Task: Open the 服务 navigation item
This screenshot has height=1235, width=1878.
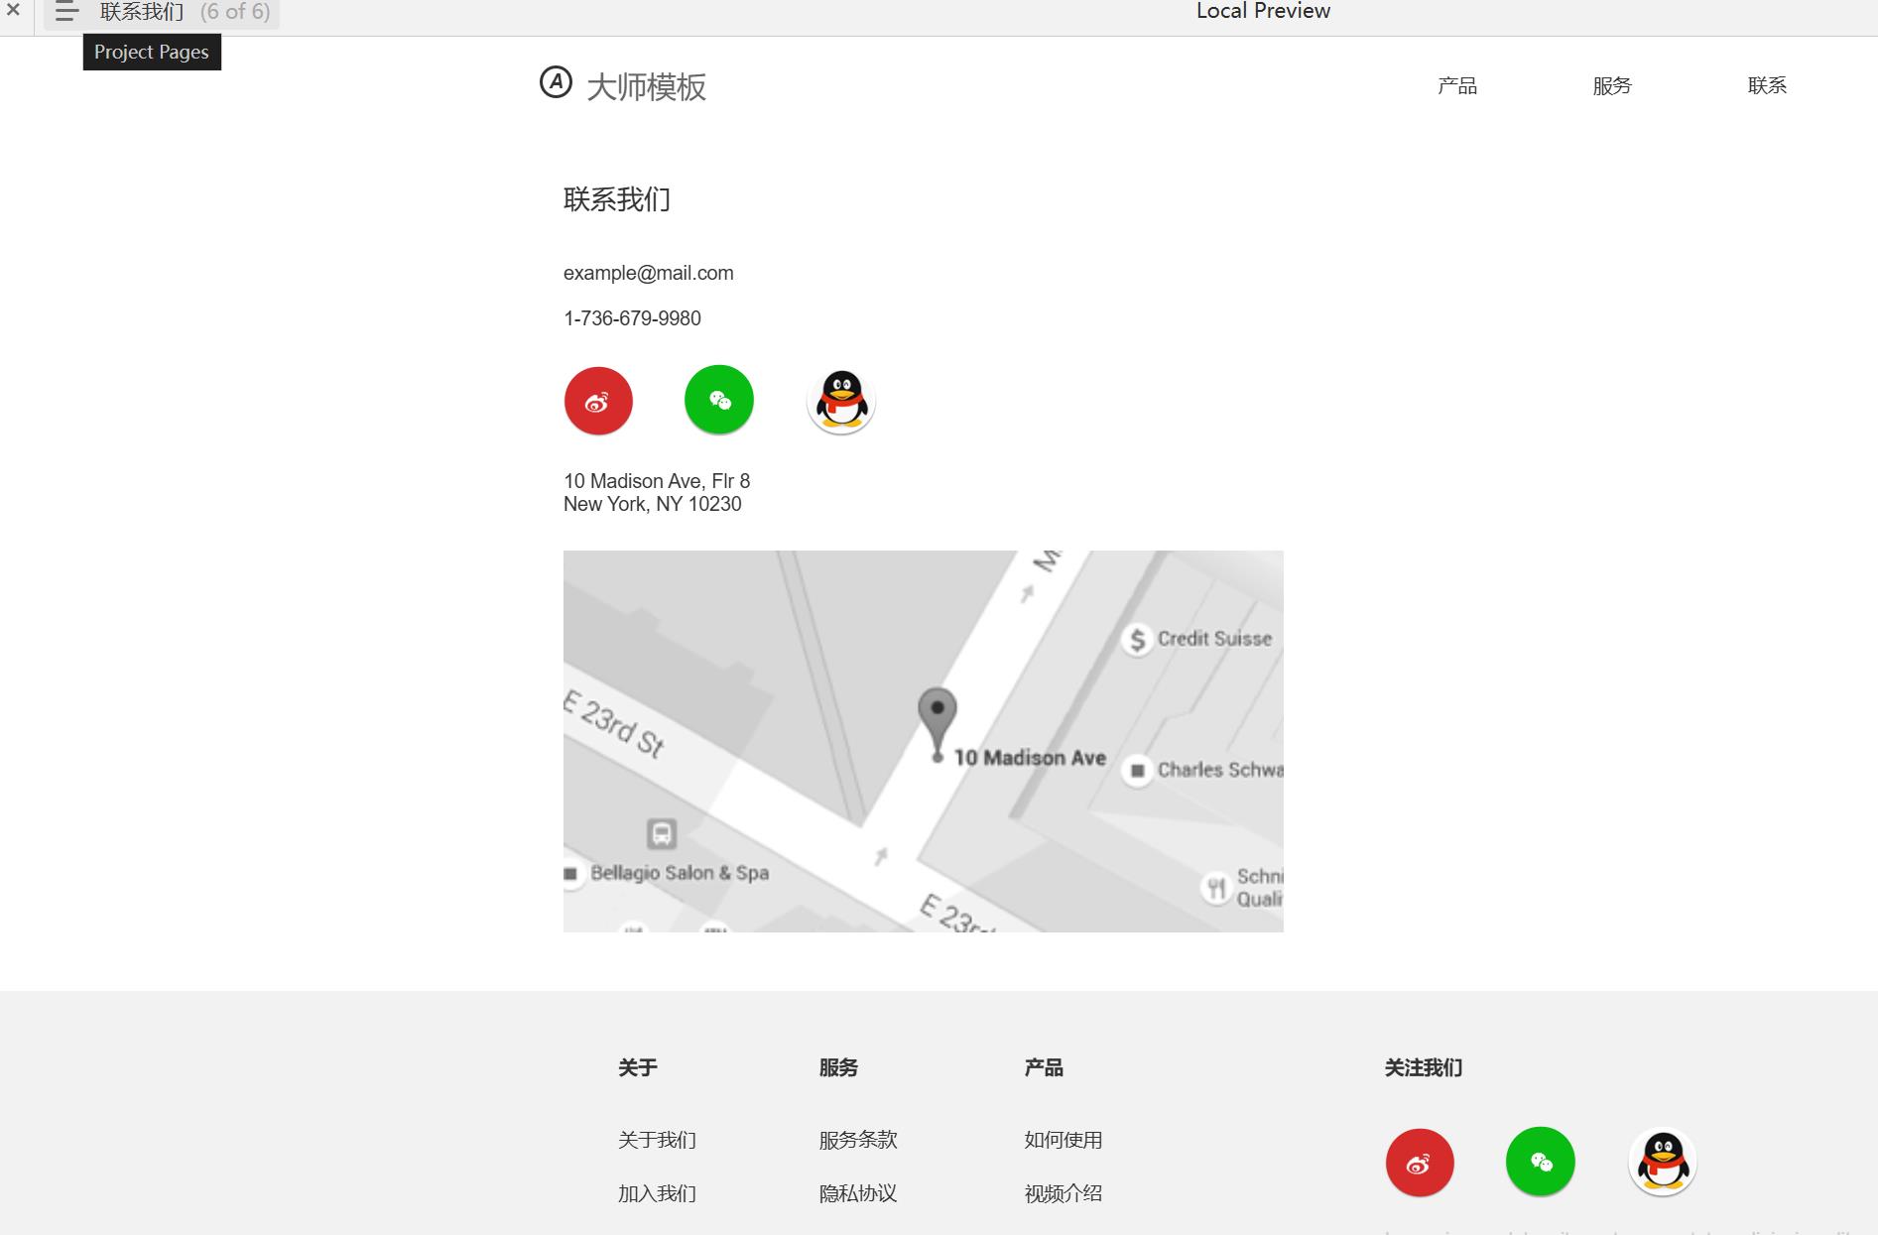Action: 1612,86
